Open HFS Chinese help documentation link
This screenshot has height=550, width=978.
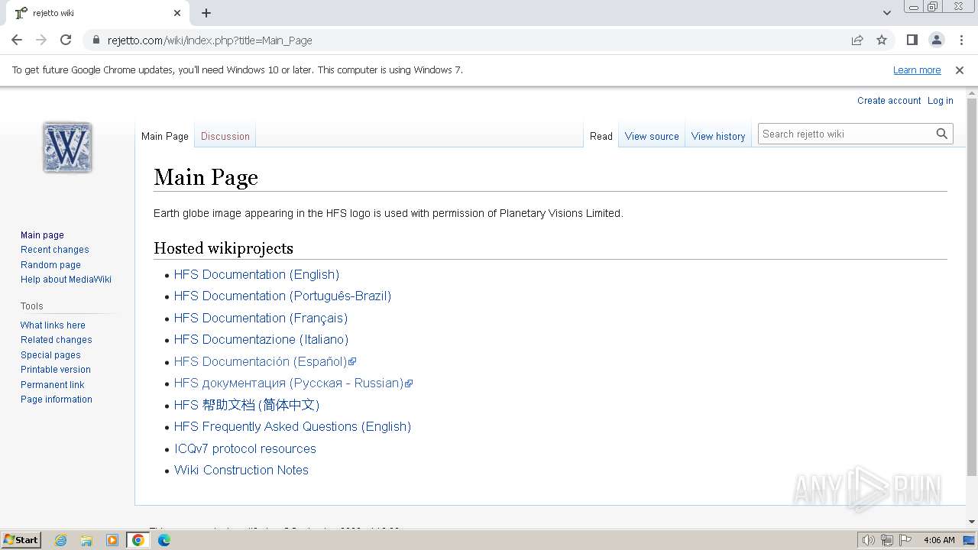(247, 405)
